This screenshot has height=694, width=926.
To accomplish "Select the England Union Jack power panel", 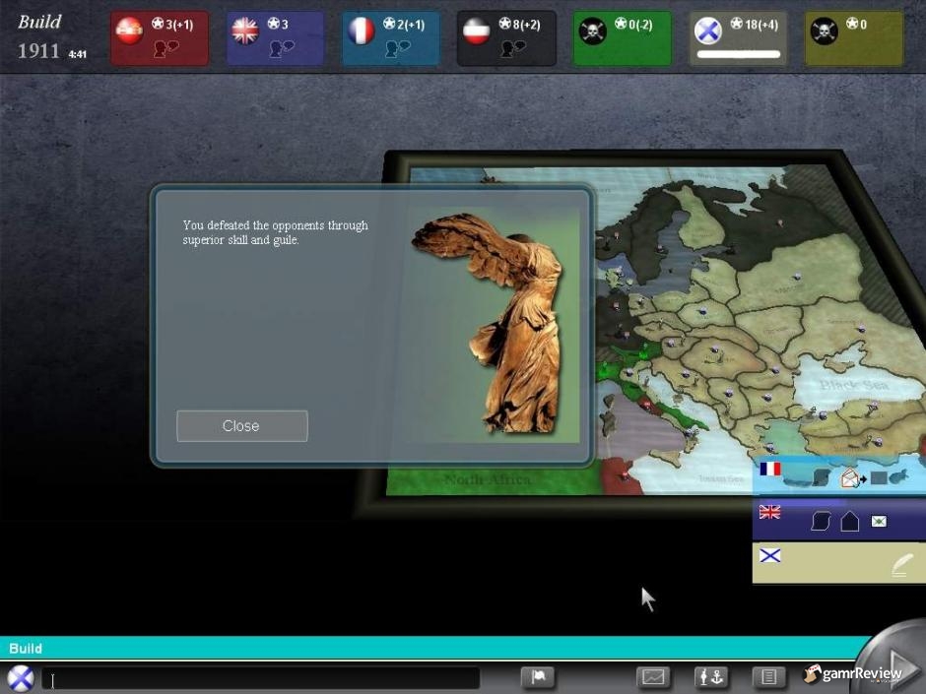I will (275, 37).
